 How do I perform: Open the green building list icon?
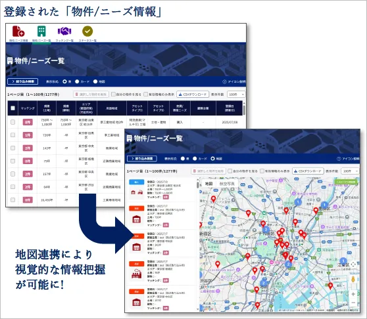[41, 32]
